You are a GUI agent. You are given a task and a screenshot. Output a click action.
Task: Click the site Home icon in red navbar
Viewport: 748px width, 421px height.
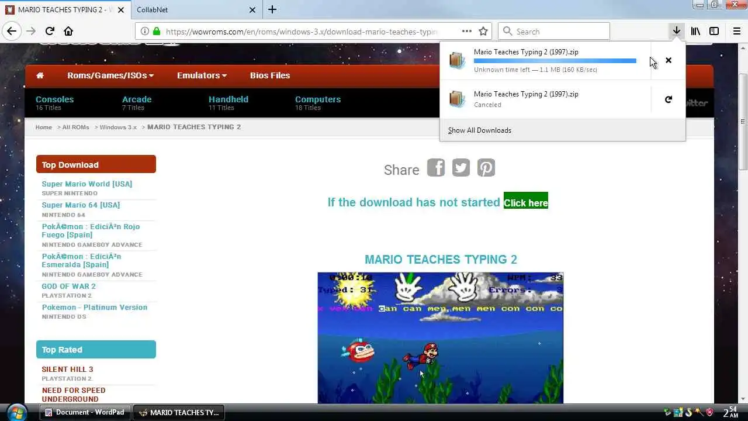click(40, 75)
